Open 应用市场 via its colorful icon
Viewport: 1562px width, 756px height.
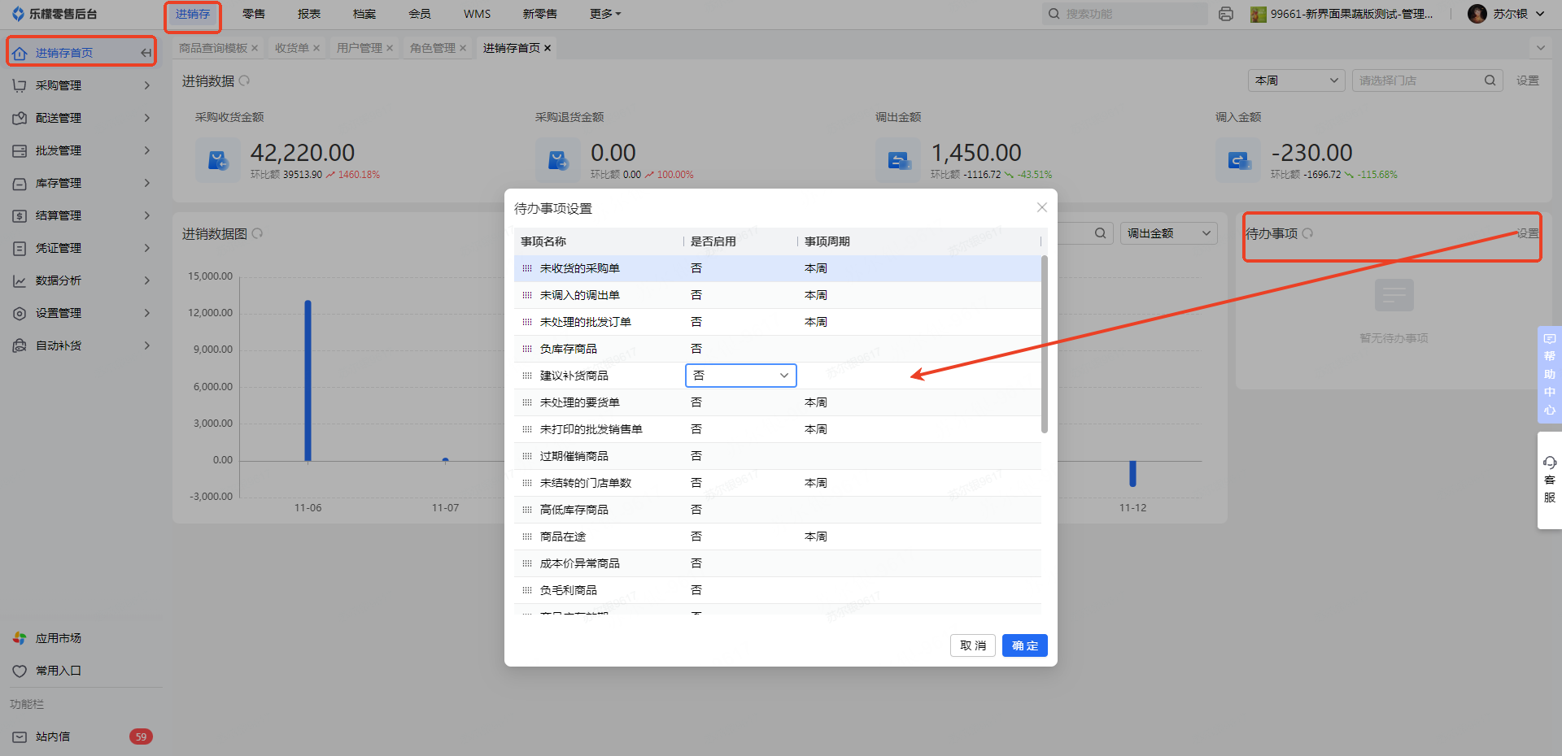click(x=20, y=638)
